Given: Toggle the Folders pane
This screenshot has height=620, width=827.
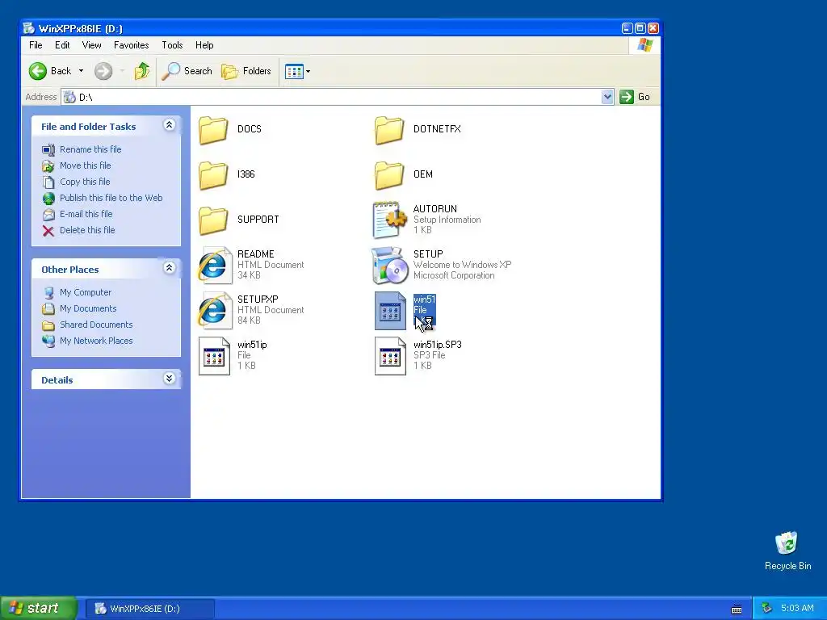Looking at the screenshot, I should (246, 71).
